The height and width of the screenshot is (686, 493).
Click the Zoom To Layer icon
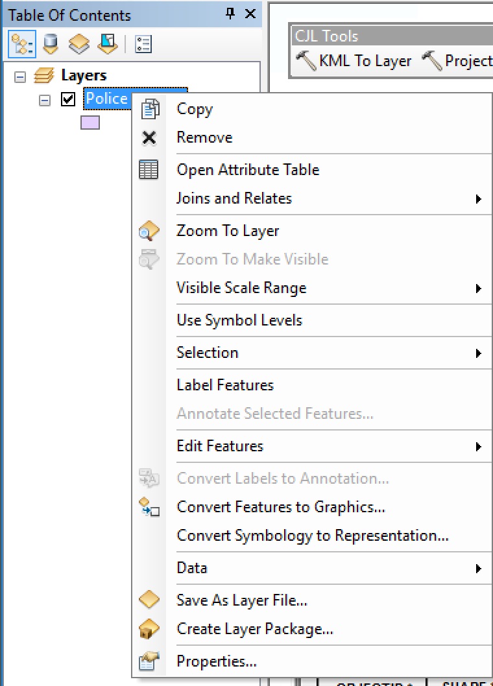(149, 231)
